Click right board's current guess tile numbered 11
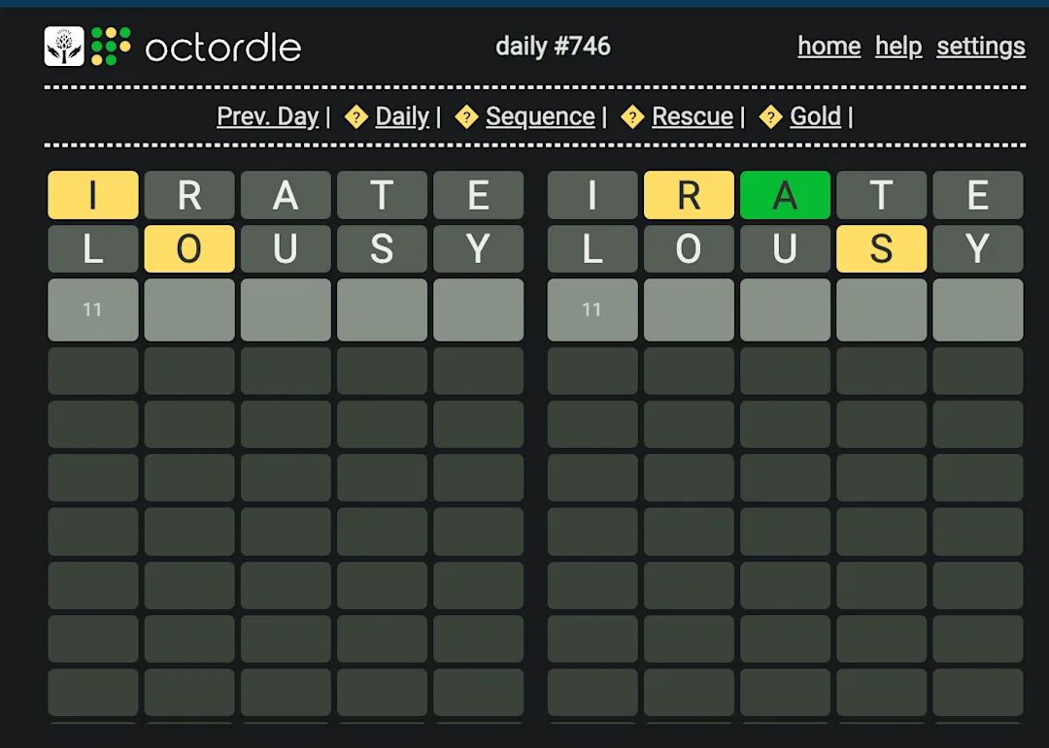This screenshot has height=748, width=1049. (x=592, y=310)
